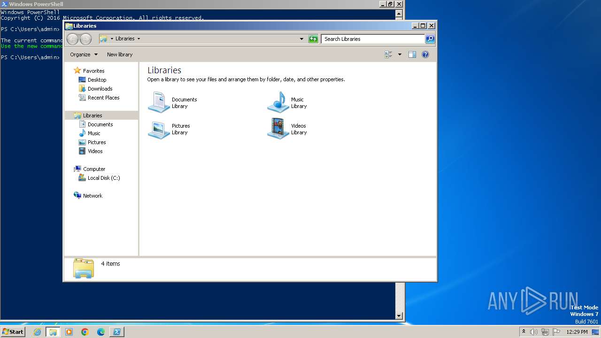Screen dimensions: 601x338
Task: Open Windows Explorer taskbar button
Action: [x=53, y=332]
